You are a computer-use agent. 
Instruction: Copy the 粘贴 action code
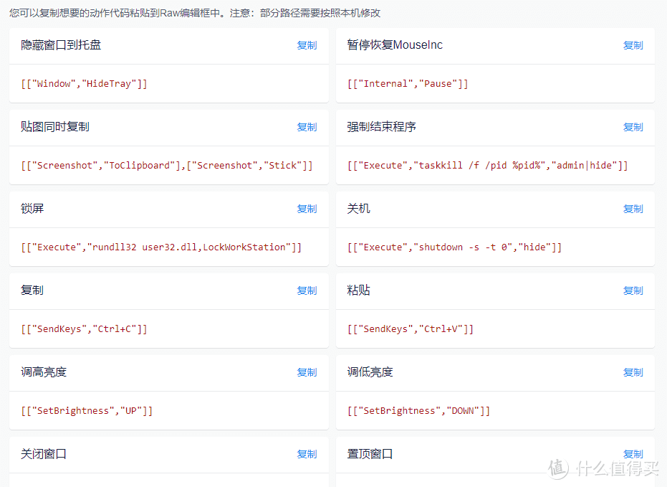(633, 290)
